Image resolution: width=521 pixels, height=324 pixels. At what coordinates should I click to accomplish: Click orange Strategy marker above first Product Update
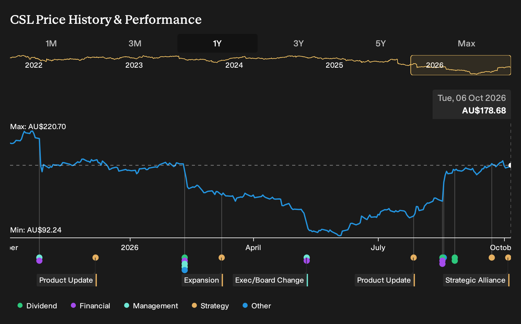click(x=96, y=258)
